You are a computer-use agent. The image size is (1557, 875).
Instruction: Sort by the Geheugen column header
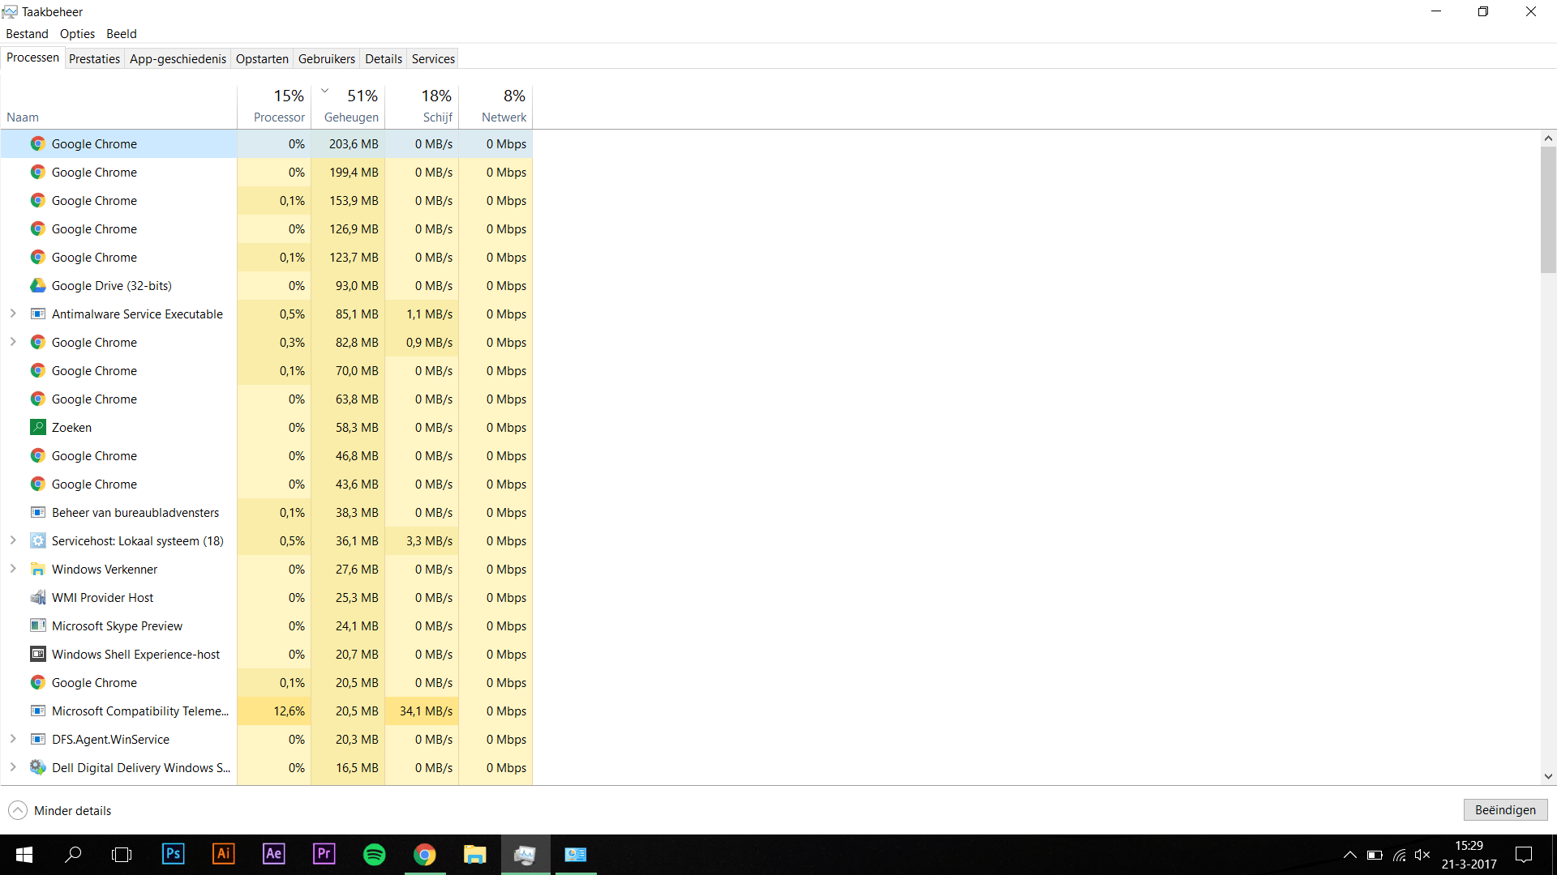(x=350, y=117)
